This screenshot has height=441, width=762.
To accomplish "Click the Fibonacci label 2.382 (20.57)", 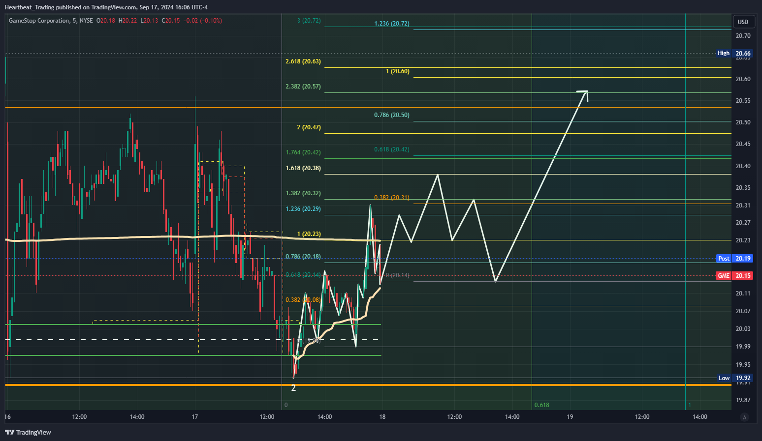I will [x=303, y=87].
